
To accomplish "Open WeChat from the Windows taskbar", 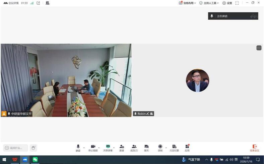I will [35, 160].
